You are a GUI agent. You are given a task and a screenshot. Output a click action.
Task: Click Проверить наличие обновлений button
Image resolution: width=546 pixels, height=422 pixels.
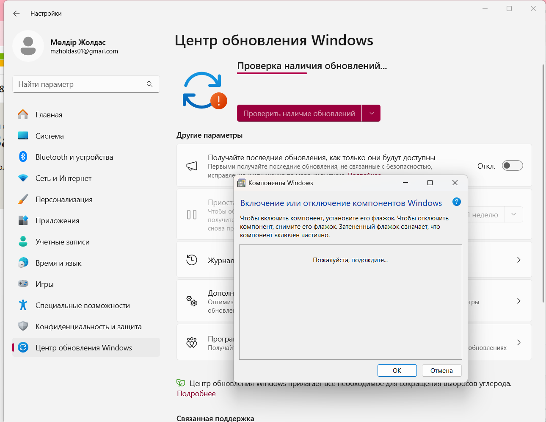coord(299,114)
